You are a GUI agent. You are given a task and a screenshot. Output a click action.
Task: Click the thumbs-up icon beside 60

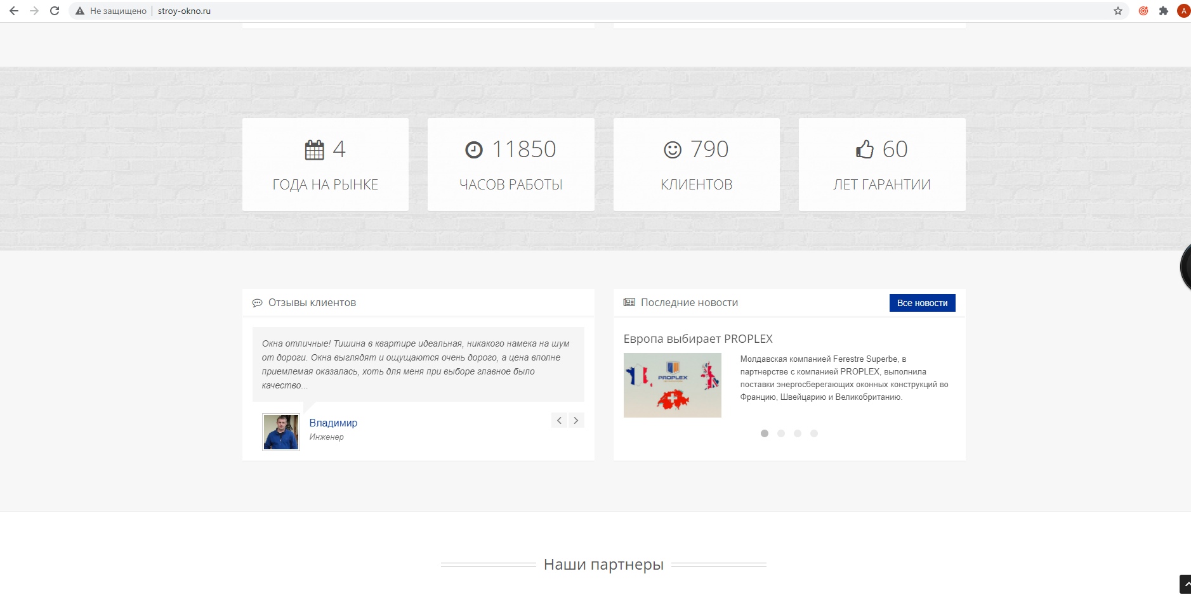(865, 149)
